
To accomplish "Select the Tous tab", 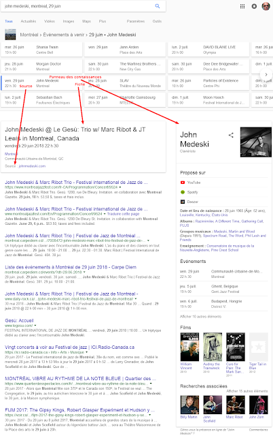I will coord(9,21).
